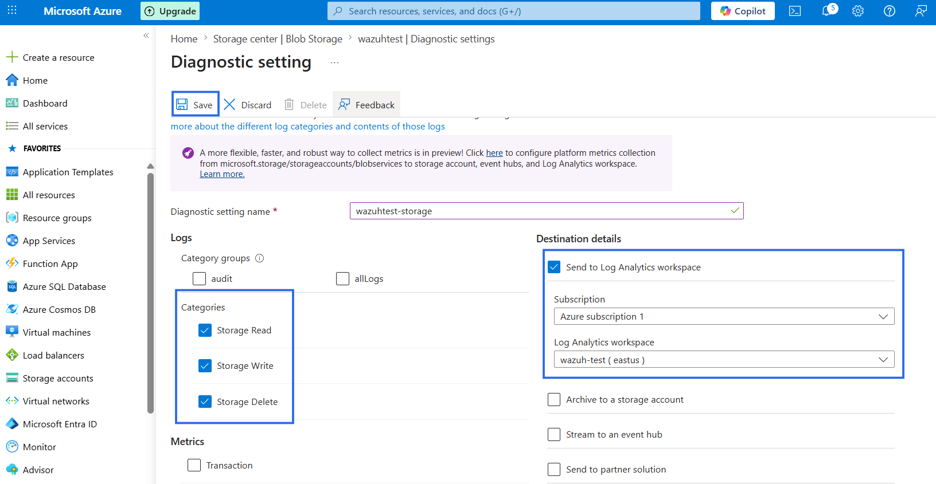Click Save in the toolbar

195,104
